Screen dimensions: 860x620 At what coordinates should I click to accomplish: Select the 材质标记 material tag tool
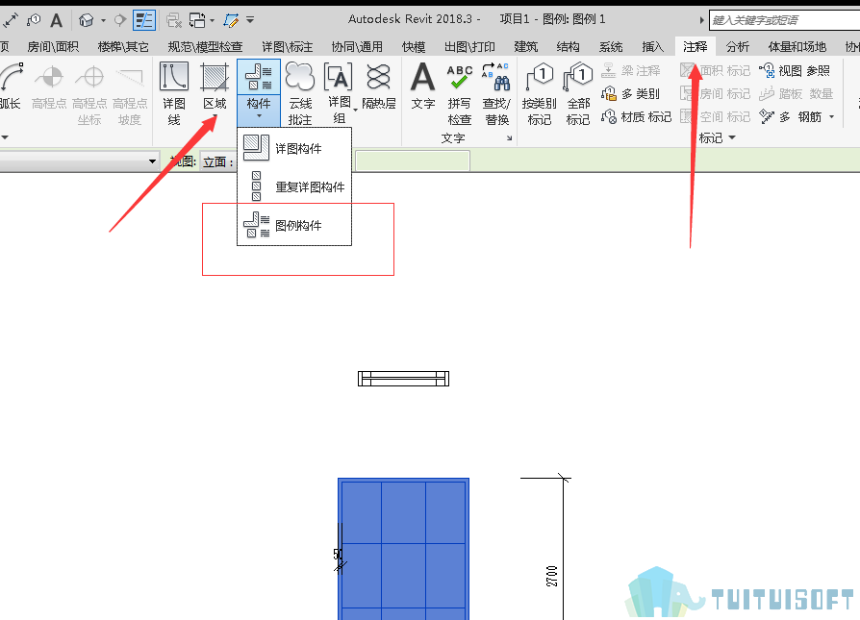click(x=636, y=116)
